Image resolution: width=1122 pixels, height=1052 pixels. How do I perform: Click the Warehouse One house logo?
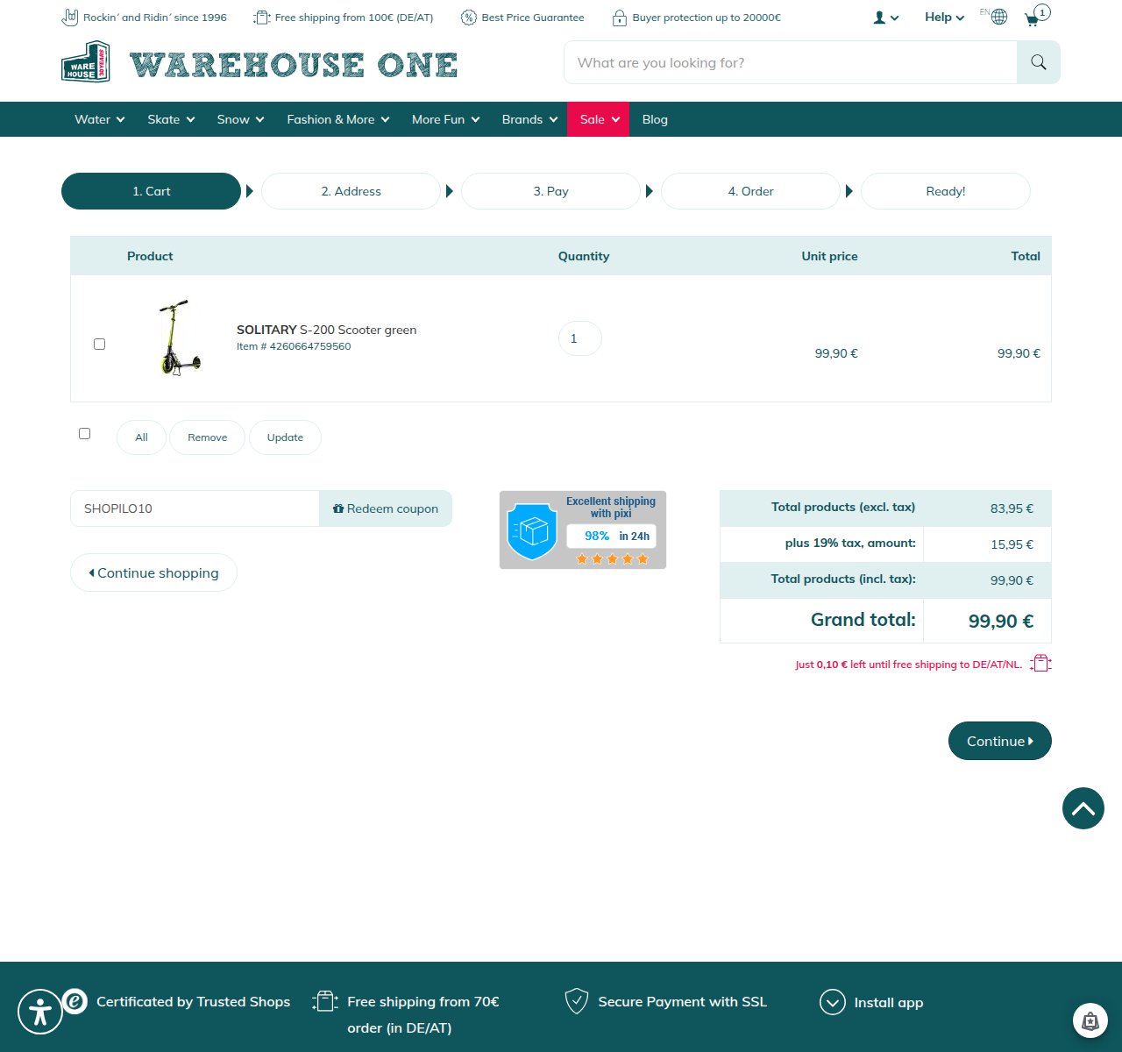[x=86, y=62]
